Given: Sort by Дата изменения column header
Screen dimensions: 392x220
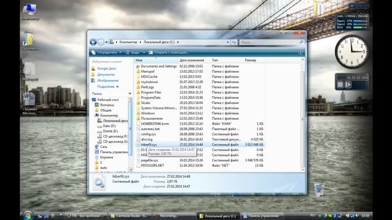Looking at the screenshot, I should pyautogui.click(x=194, y=60).
